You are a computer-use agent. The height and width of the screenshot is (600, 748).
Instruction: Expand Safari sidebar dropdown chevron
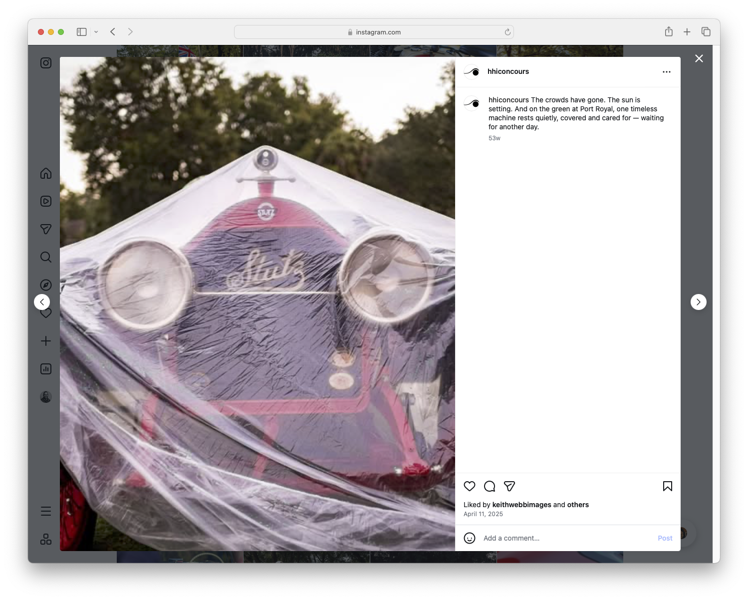[96, 32]
